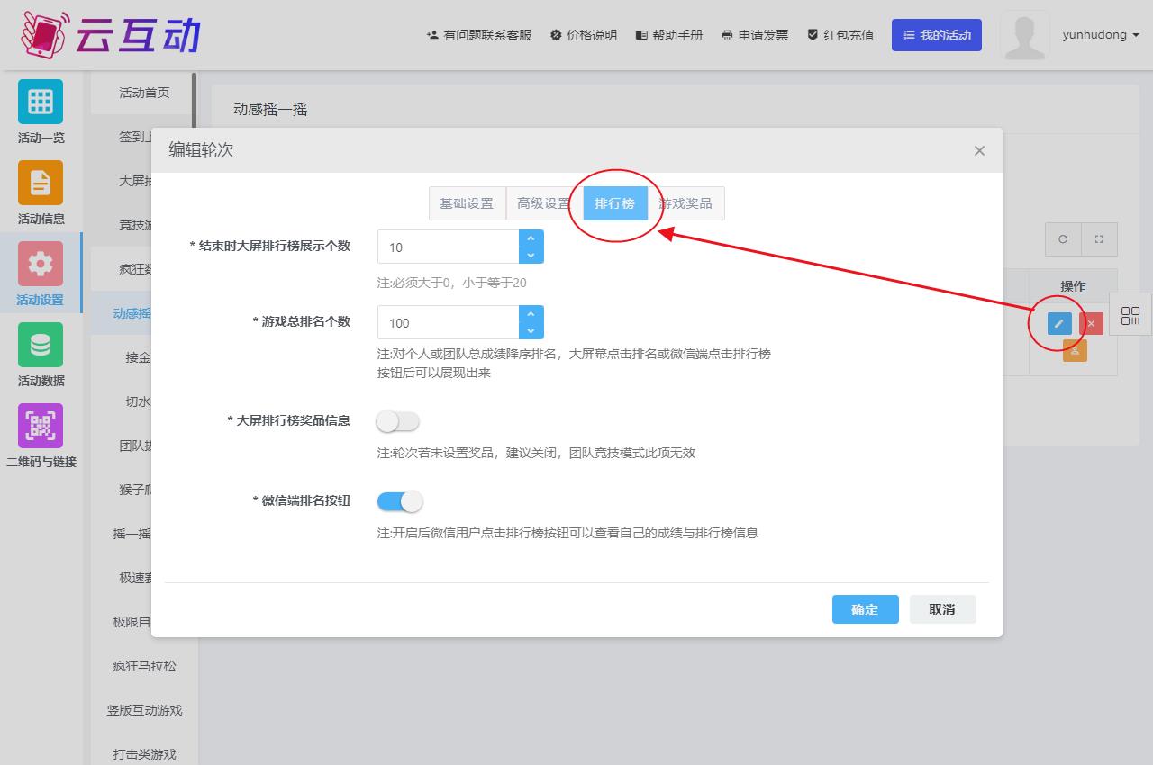Screen dimensions: 1153x765
Task: Click the side menu vertical scrollbar
Action: (x=194, y=101)
